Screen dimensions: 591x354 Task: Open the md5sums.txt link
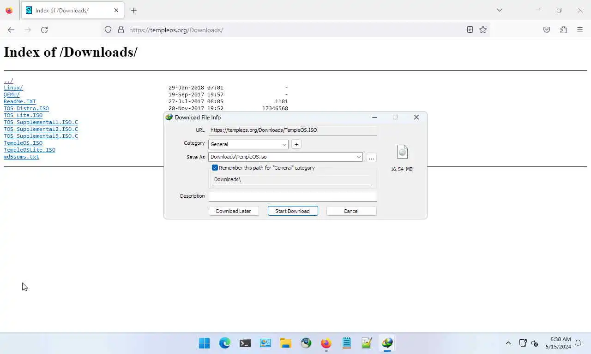(21, 157)
